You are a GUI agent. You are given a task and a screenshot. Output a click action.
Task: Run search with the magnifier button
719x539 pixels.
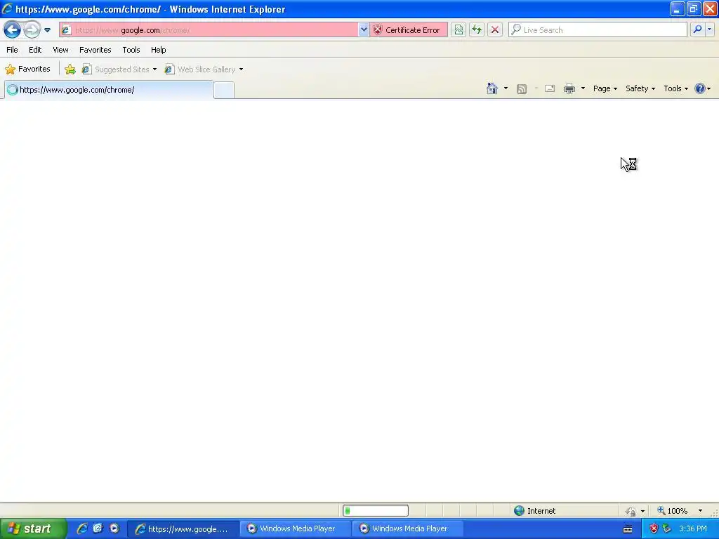697,29
